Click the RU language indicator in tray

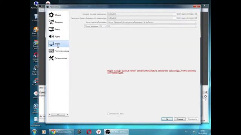click(x=186, y=132)
